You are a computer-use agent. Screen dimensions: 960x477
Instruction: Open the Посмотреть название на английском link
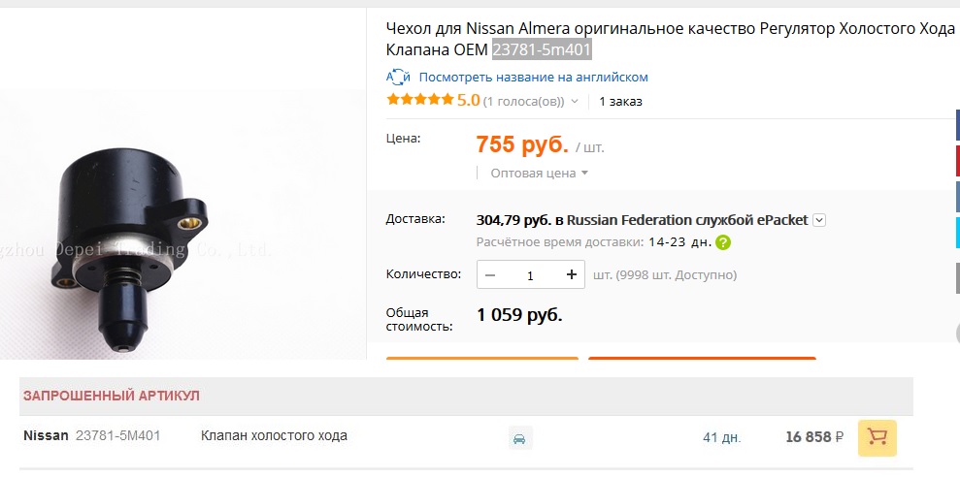click(x=534, y=77)
